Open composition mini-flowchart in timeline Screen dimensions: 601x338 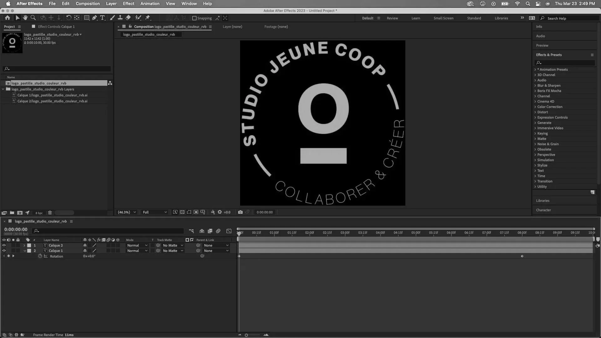click(191, 231)
